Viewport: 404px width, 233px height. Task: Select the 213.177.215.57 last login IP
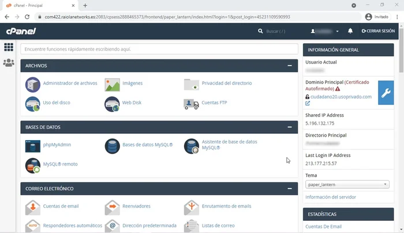coord(321,163)
